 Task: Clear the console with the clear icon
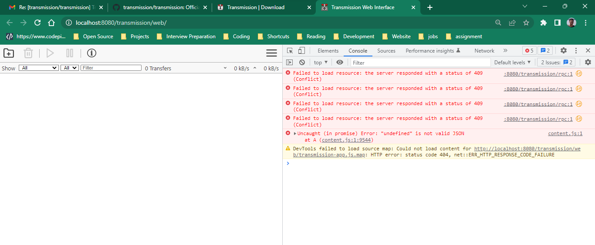[302, 63]
